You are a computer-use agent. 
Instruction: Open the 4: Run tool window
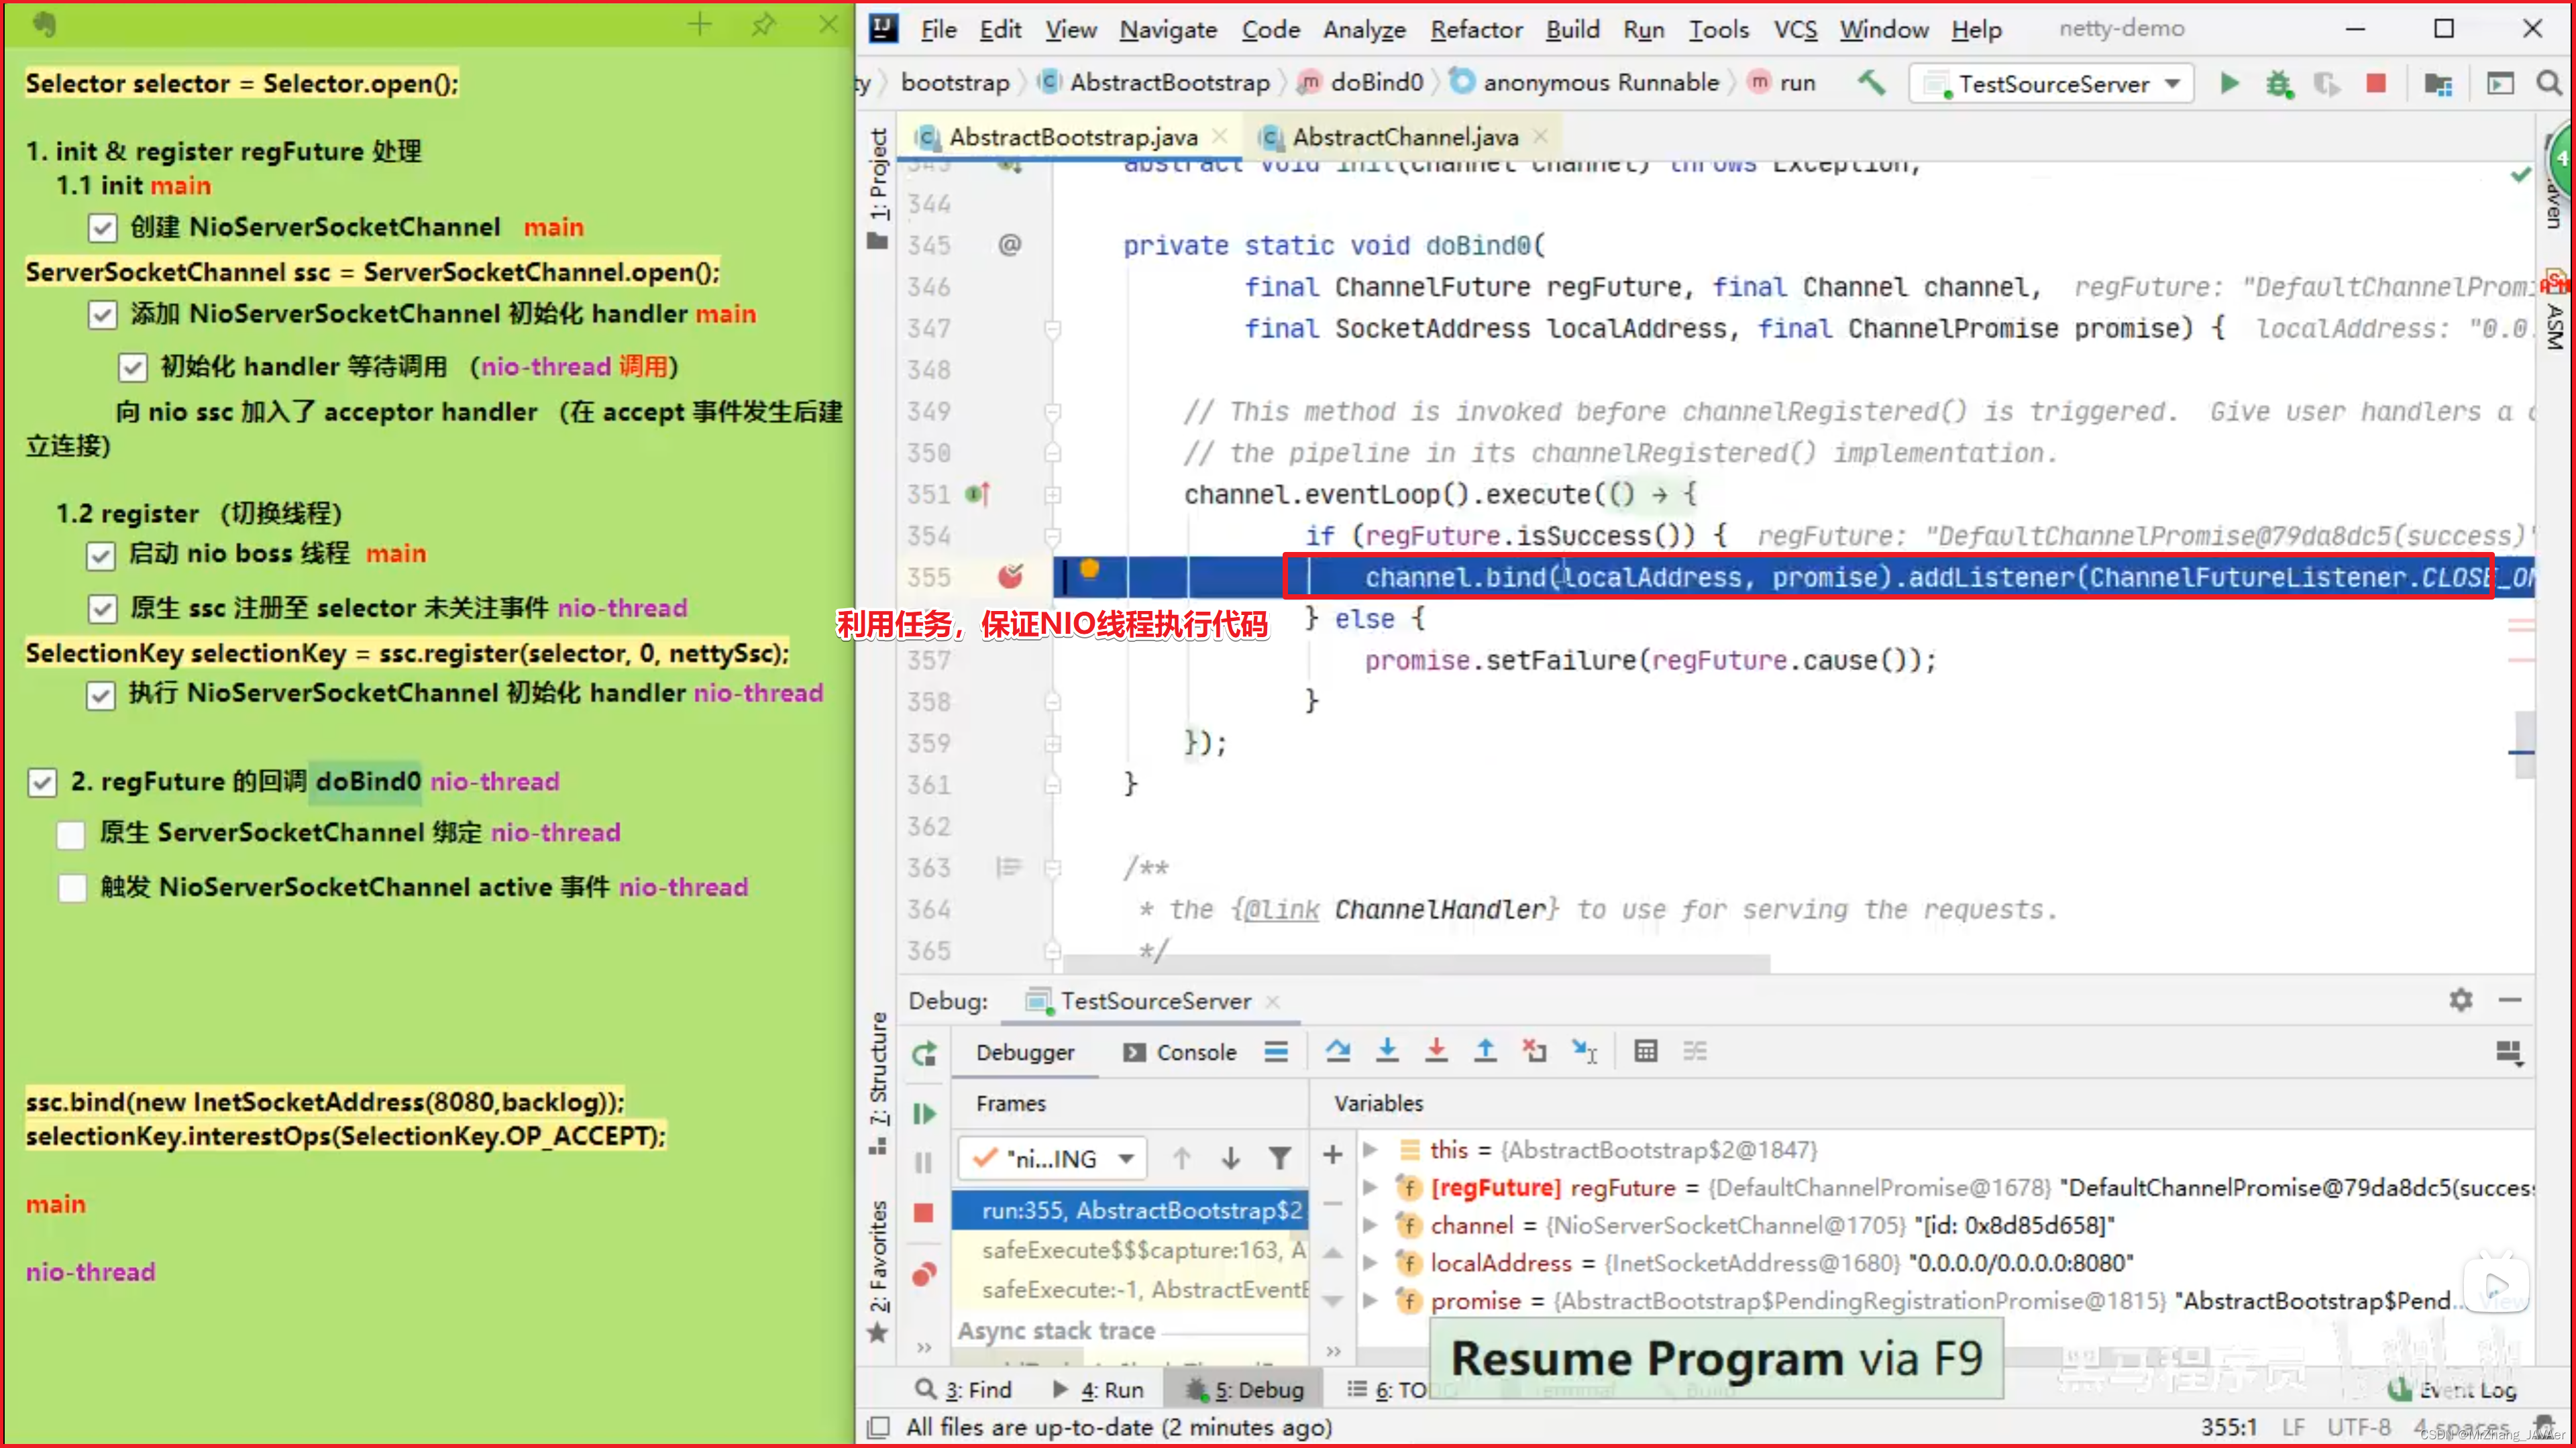[x=1098, y=1390]
